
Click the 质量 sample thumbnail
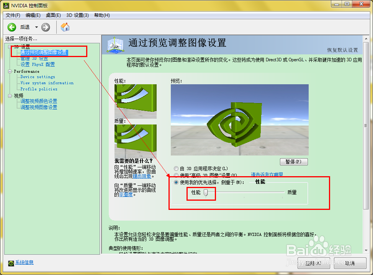coord(135,141)
